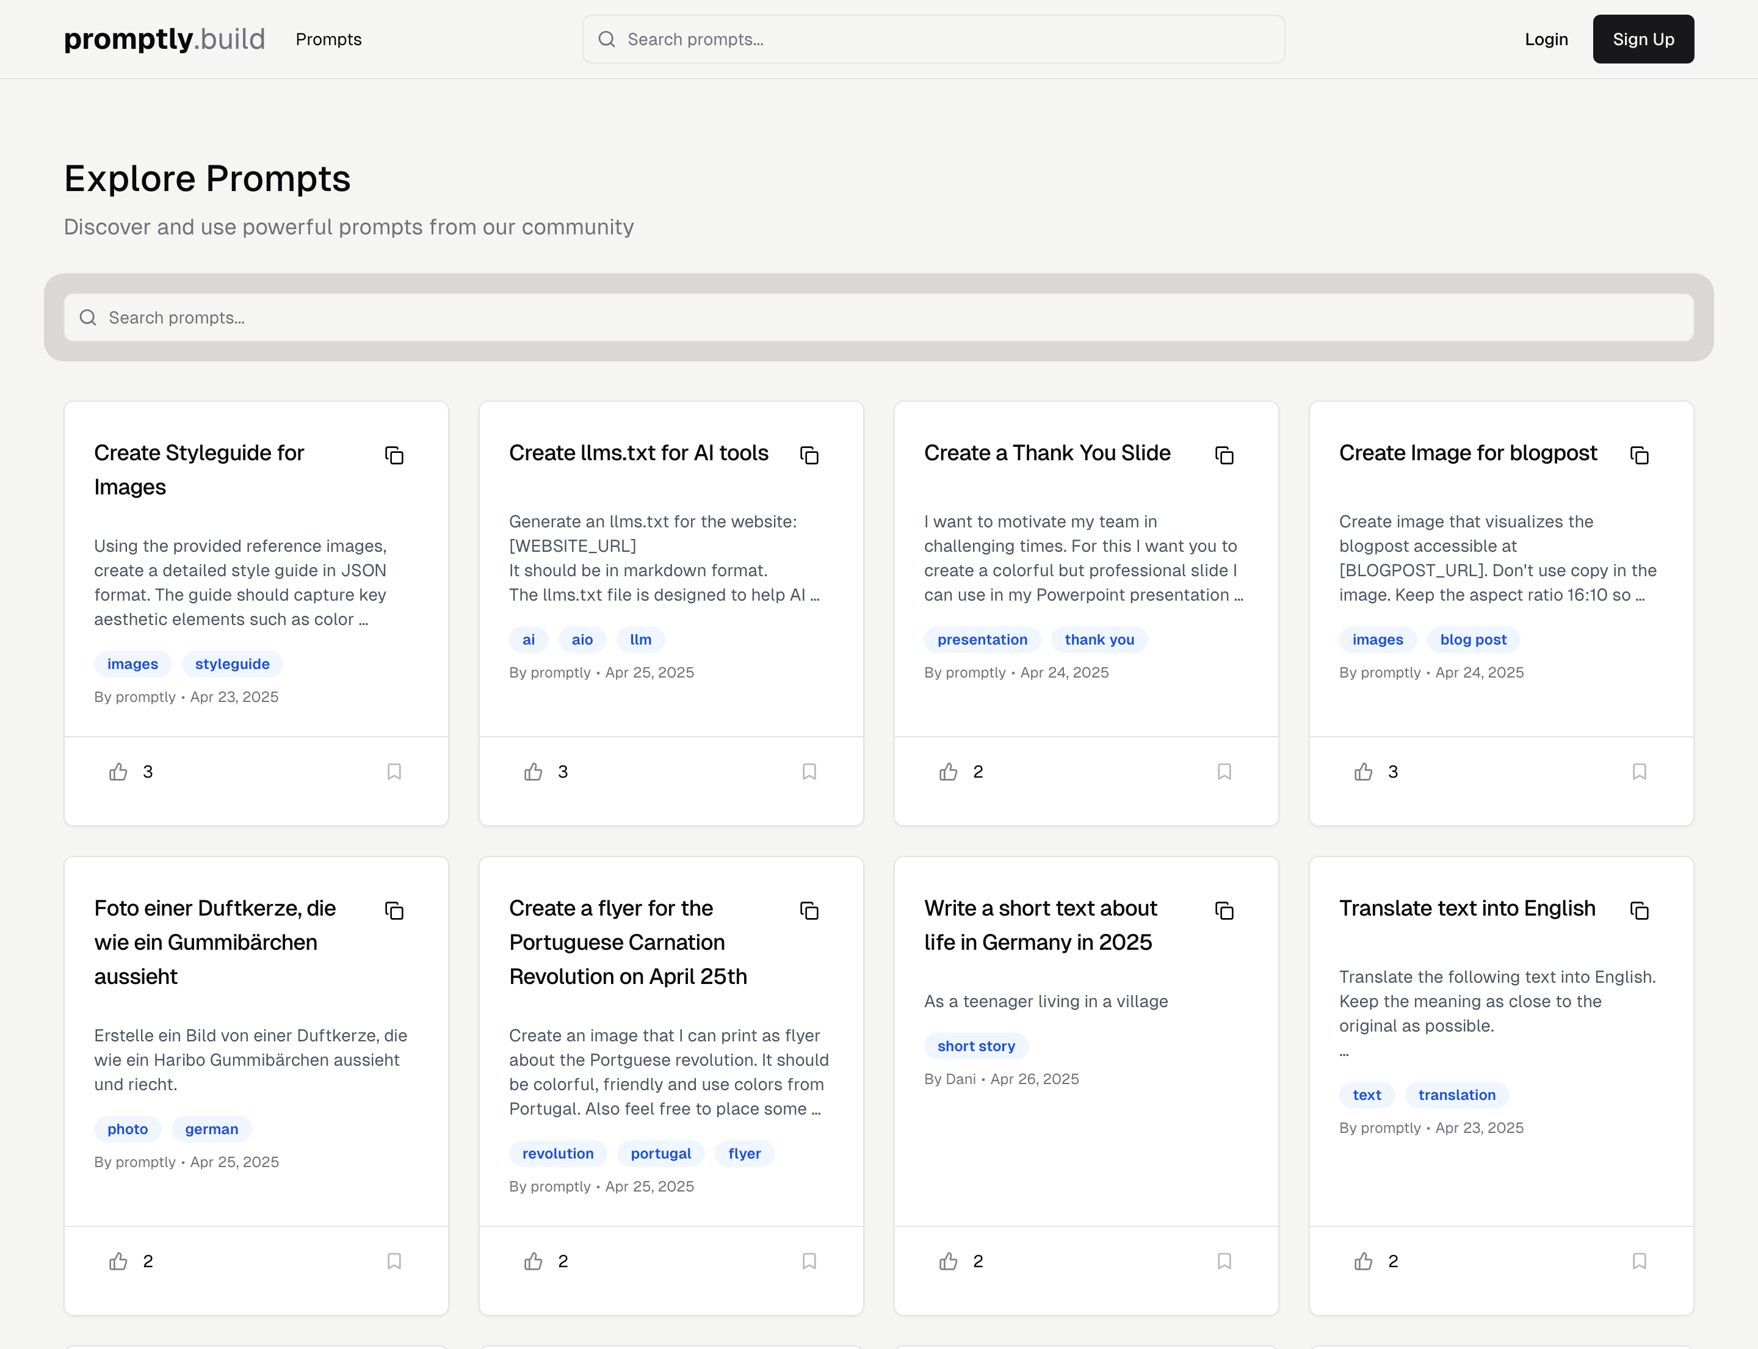Bookmark the Create Image for blogpost prompt
This screenshot has height=1349, width=1758.
(x=1640, y=772)
